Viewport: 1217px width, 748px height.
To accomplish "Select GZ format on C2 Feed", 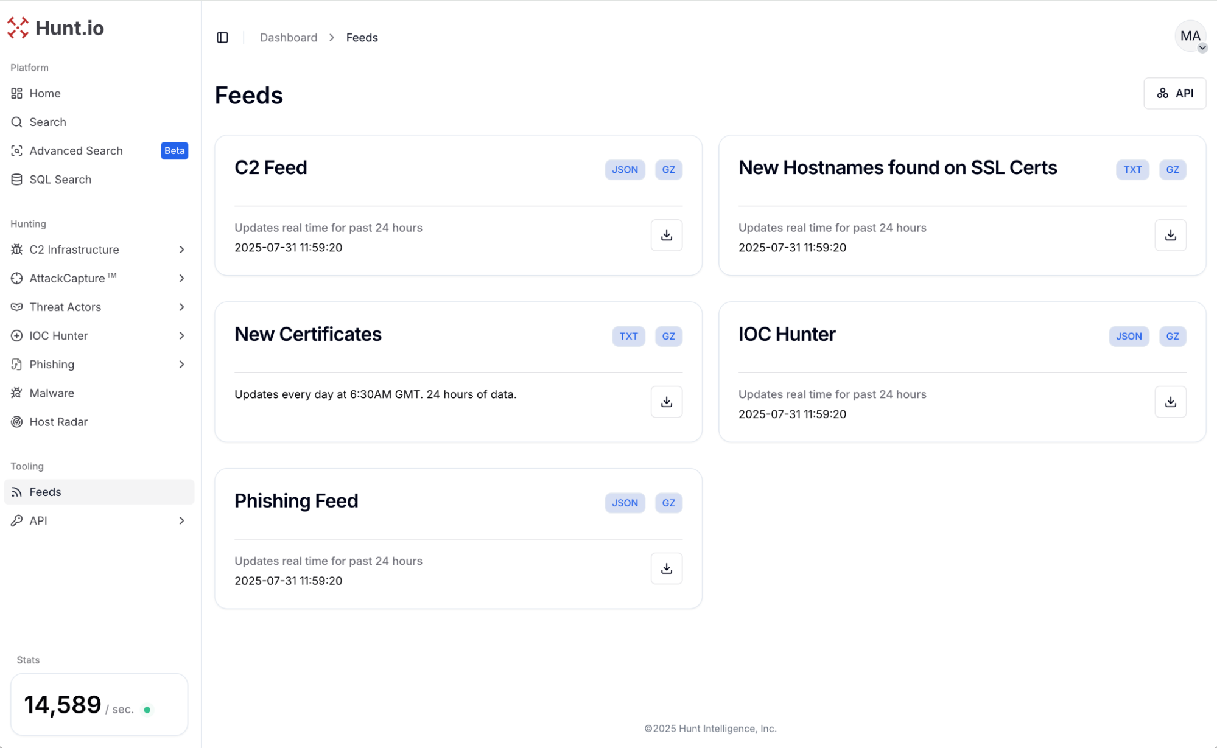I will [668, 170].
